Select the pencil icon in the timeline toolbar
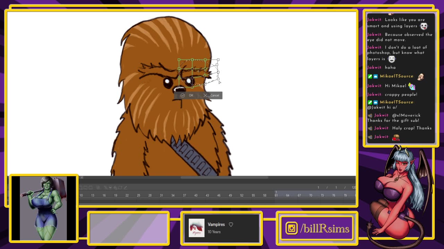This screenshot has height=249, width=444. [125, 187]
